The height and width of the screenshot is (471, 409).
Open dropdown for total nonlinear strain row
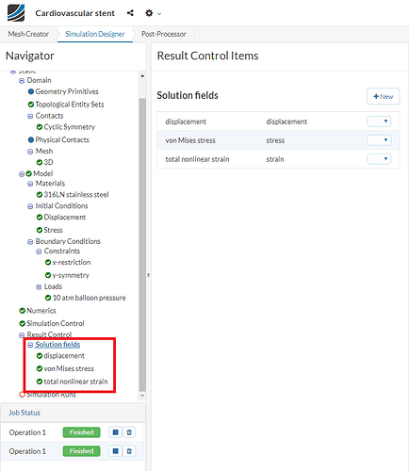click(x=379, y=159)
